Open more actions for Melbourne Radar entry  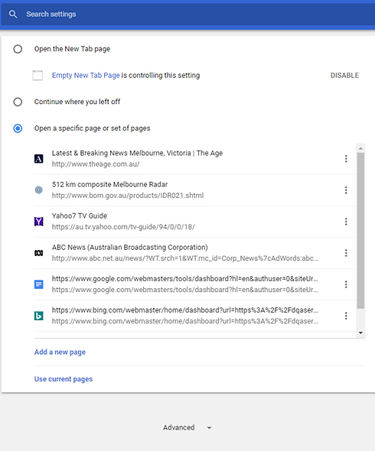pyautogui.click(x=346, y=190)
